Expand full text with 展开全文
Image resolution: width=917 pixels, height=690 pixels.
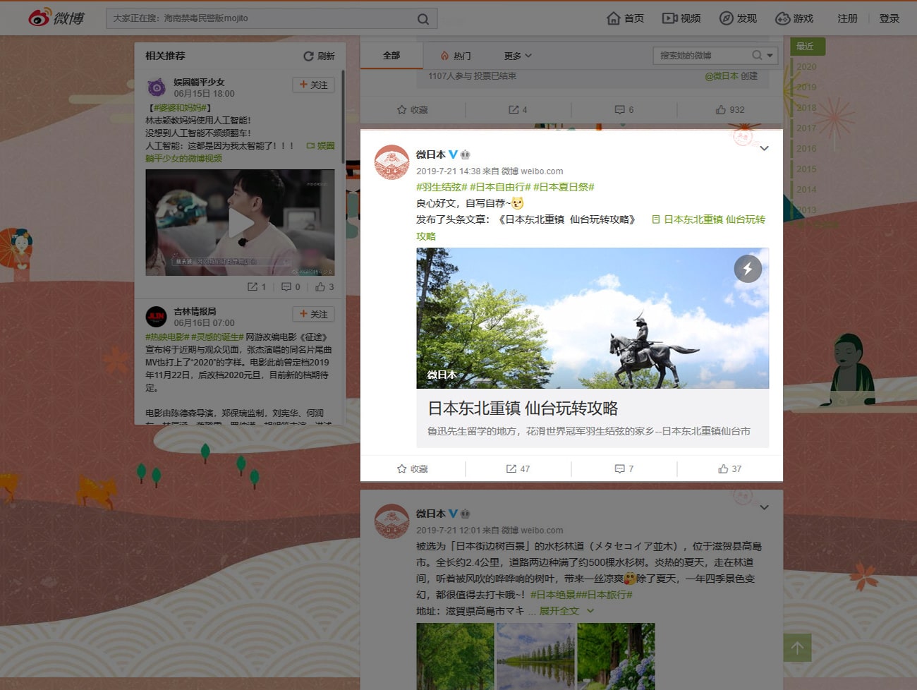[566, 611]
